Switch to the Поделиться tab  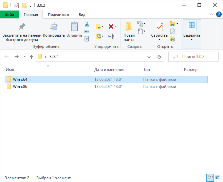(58, 15)
